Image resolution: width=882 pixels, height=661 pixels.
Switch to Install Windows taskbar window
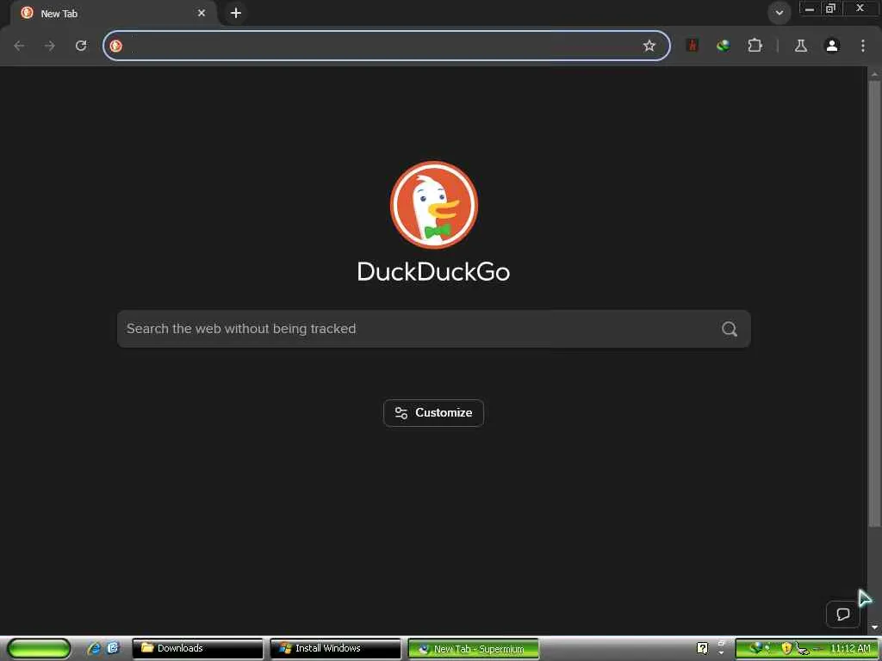[335, 648]
